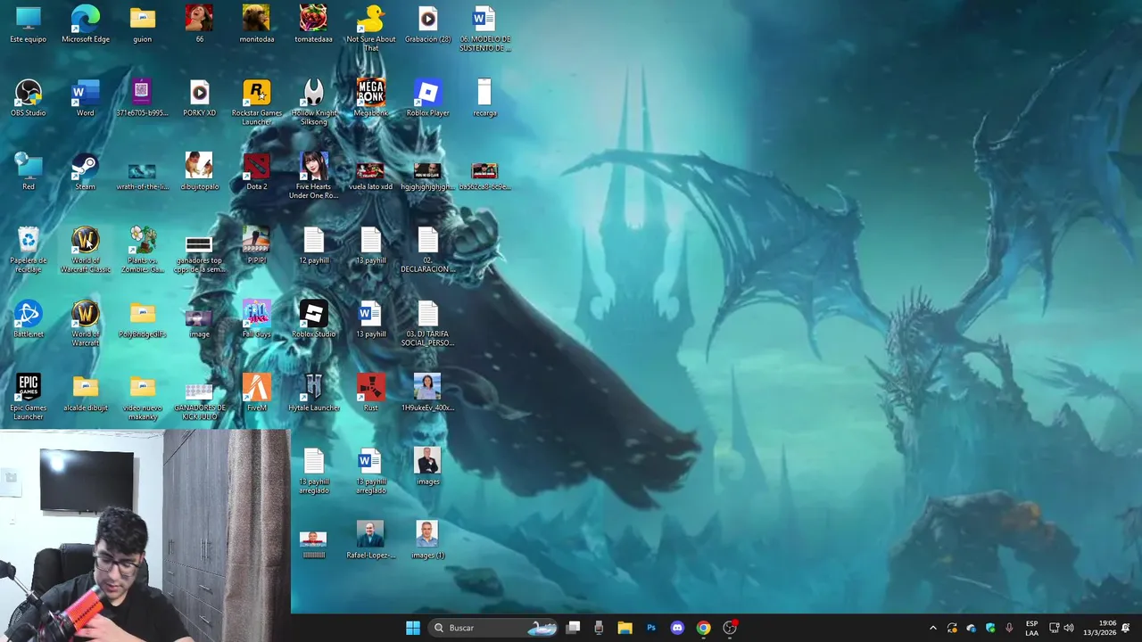The height and width of the screenshot is (642, 1142).
Task: Select the Red network shortcut
Action: 28,172
